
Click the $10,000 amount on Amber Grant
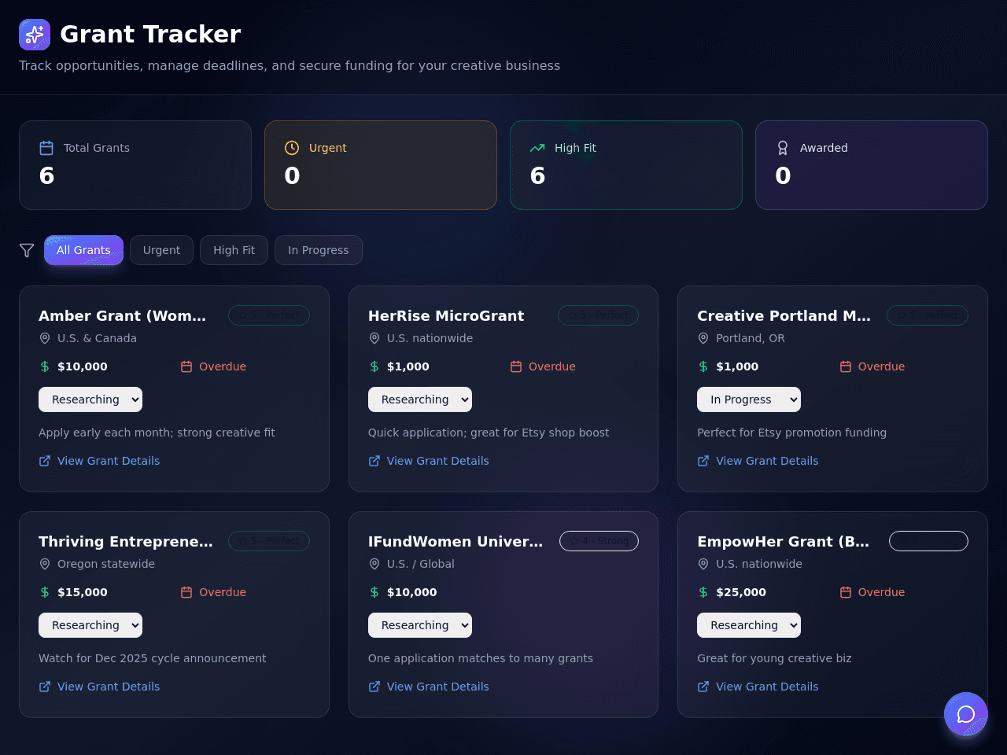[x=83, y=366]
